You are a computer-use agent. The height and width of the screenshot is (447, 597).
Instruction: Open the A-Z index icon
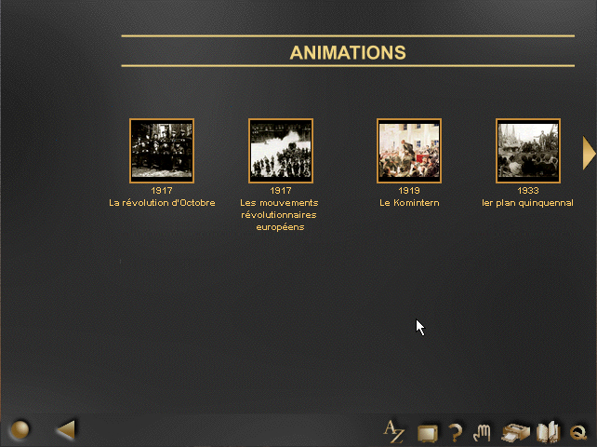394,431
